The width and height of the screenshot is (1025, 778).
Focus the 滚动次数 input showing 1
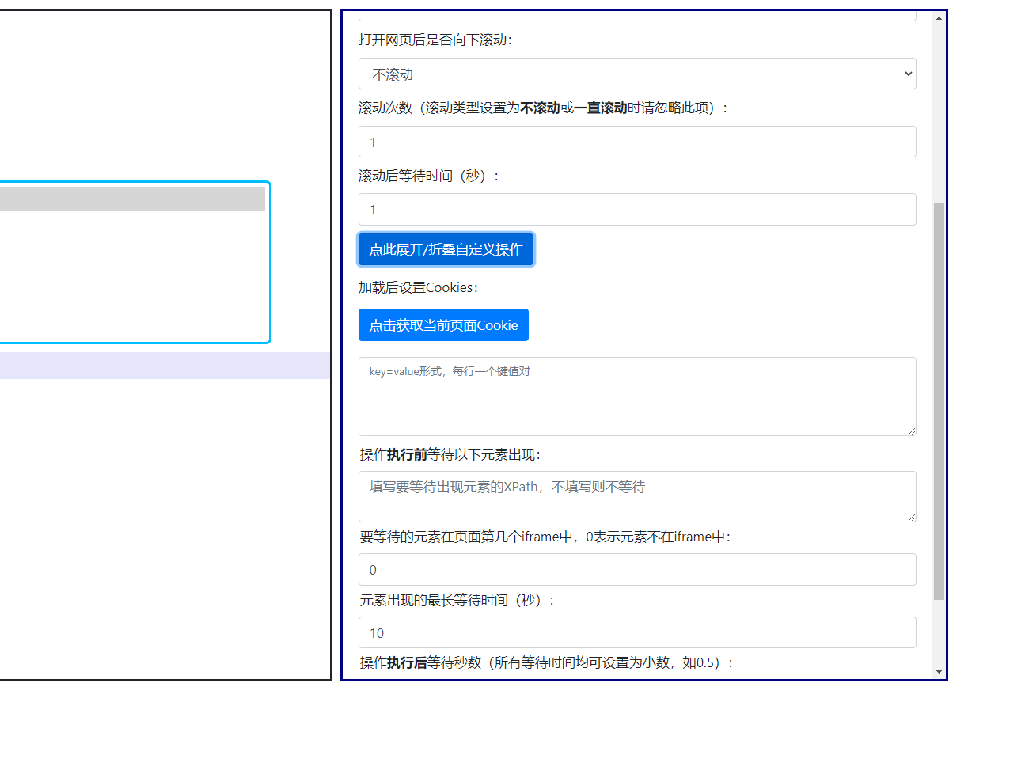click(637, 142)
